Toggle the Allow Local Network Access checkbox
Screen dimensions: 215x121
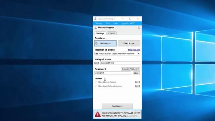[x=96, y=86]
